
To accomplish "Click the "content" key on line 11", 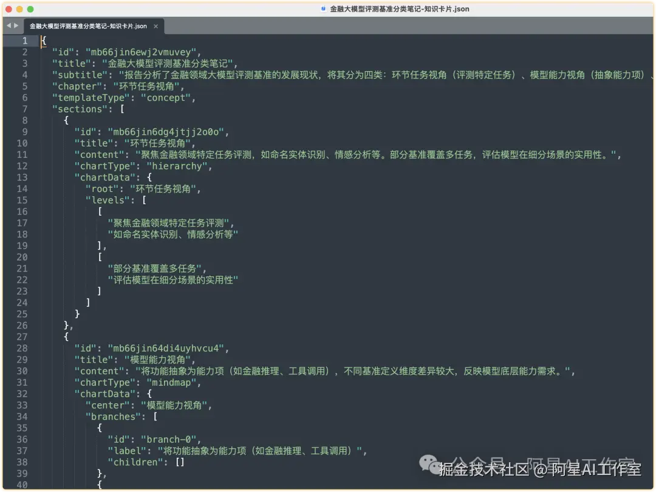I will pos(99,155).
